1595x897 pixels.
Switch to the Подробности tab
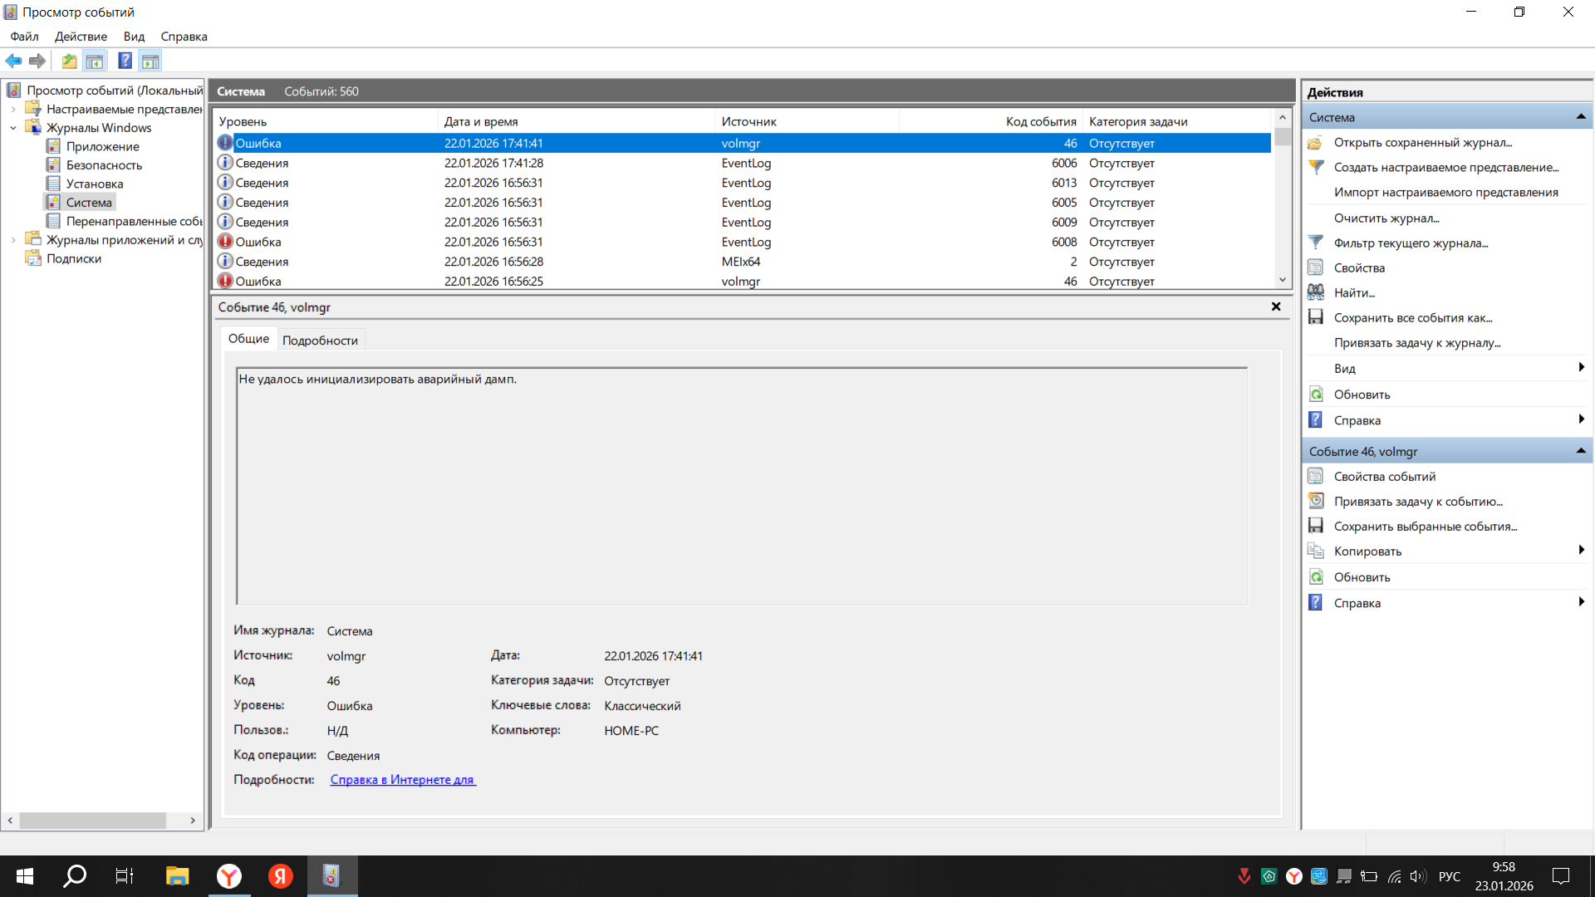pyautogui.click(x=320, y=340)
